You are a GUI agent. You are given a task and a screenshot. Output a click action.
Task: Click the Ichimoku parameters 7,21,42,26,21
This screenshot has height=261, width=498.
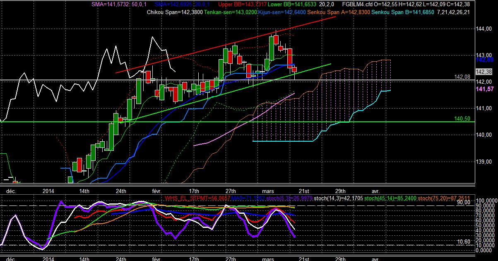point(453,12)
